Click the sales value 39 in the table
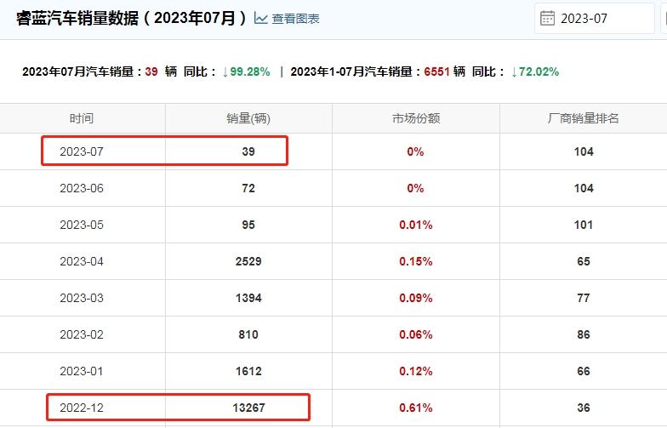 click(x=248, y=151)
